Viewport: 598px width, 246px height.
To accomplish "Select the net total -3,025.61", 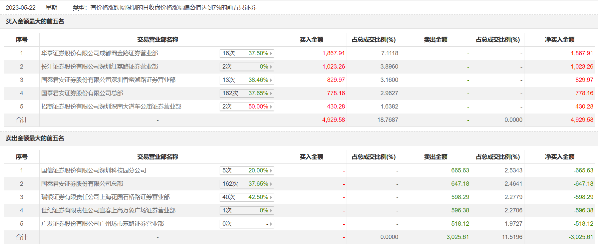I will (581, 237).
